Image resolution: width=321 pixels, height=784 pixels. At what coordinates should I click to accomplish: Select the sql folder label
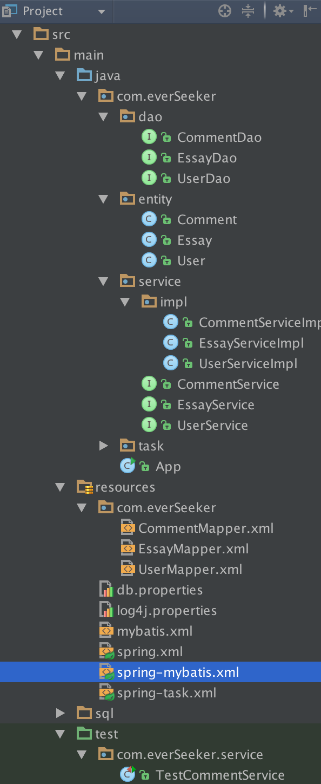[104, 714]
